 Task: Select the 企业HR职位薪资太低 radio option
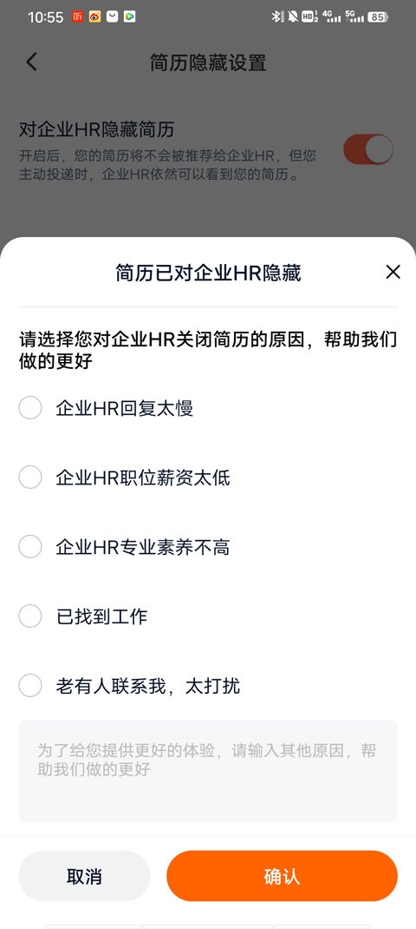coord(30,477)
